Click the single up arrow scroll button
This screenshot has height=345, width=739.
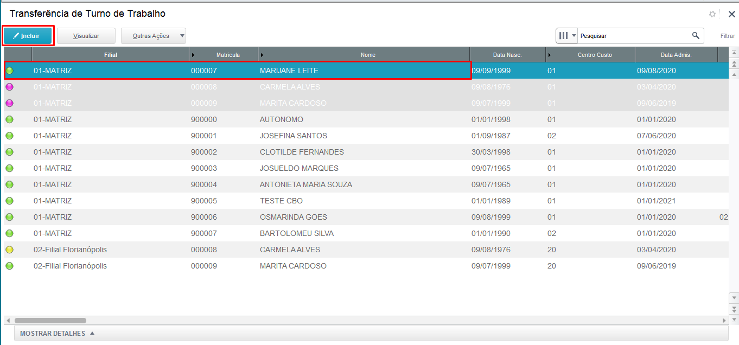tap(734, 74)
